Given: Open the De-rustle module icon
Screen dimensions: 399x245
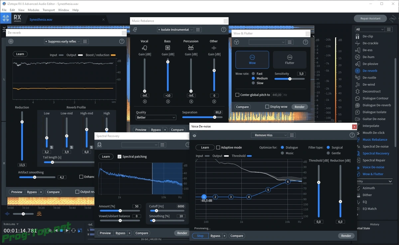Looking at the screenshot, I should pos(357,78).
